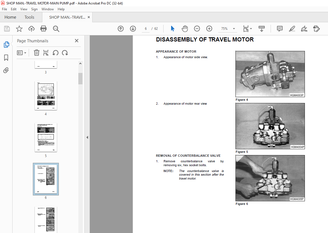Image resolution: width=328 pixels, height=233 pixels.
Task: Select the page 4 thumbnail
Action: tap(46, 96)
